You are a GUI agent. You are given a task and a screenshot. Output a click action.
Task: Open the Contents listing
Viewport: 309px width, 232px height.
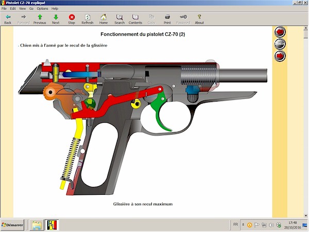pyautogui.click(x=135, y=19)
